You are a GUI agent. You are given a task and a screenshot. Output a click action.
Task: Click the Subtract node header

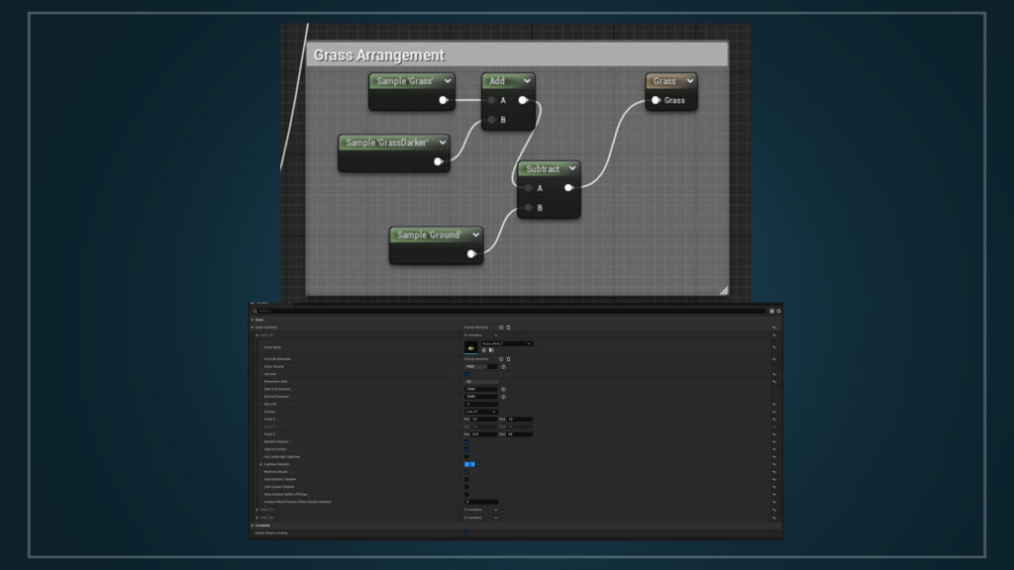tap(543, 169)
